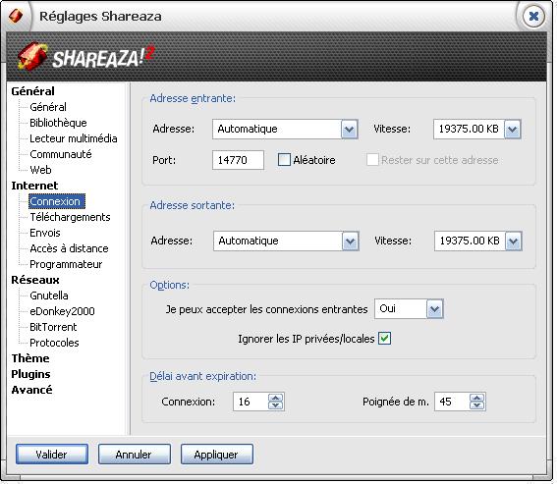Viewport: 557px width, 484px height.
Task: Decrease Connexion timeout with down arrow
Action: (x=276, y=405)
